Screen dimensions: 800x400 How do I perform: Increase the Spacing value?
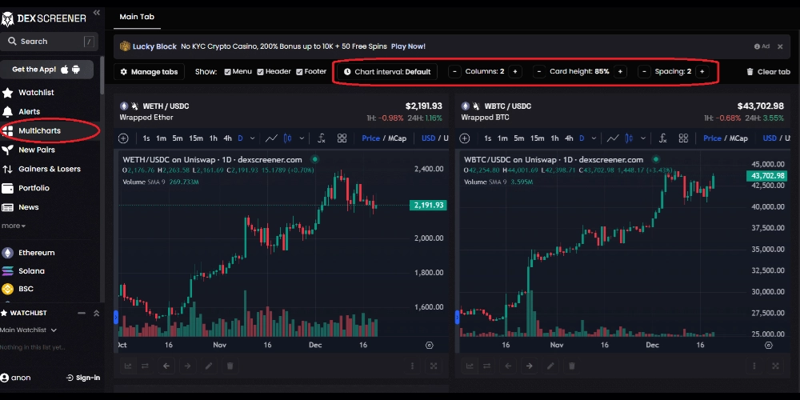coord(702,72)
